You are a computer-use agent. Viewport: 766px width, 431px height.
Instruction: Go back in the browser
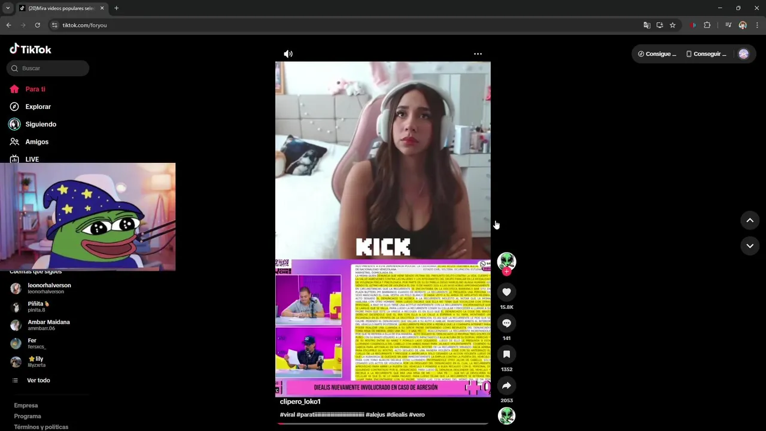pyautogui.click(x=8, y=25)
